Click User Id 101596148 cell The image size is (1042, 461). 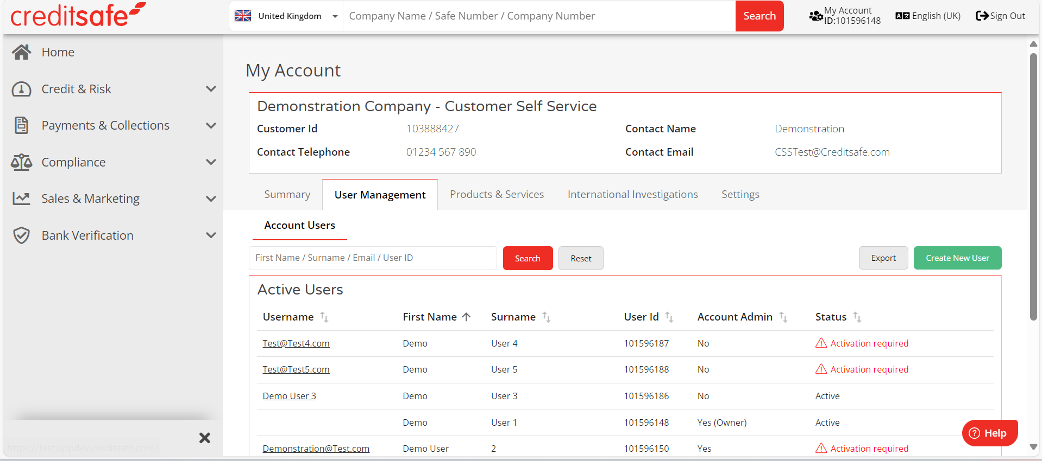pyautogui.click(x=646, y=422)
